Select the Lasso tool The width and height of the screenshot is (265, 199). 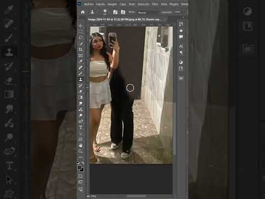click(81, 38)
